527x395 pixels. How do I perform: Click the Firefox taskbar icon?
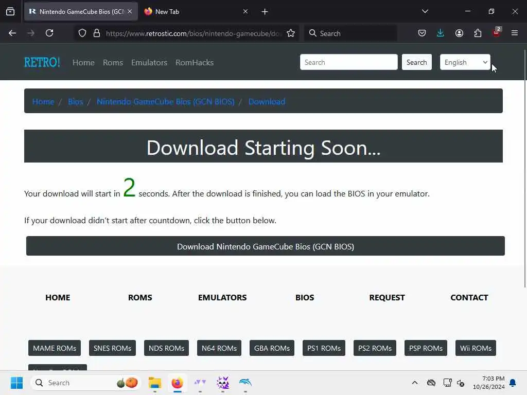(178, 383)
